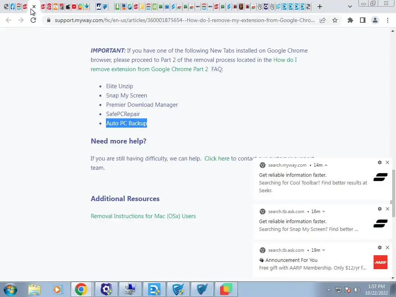The height and width of the screenshot is (297, 396).
Task: Switch to the YouTube tab
Action: (74, 7)
